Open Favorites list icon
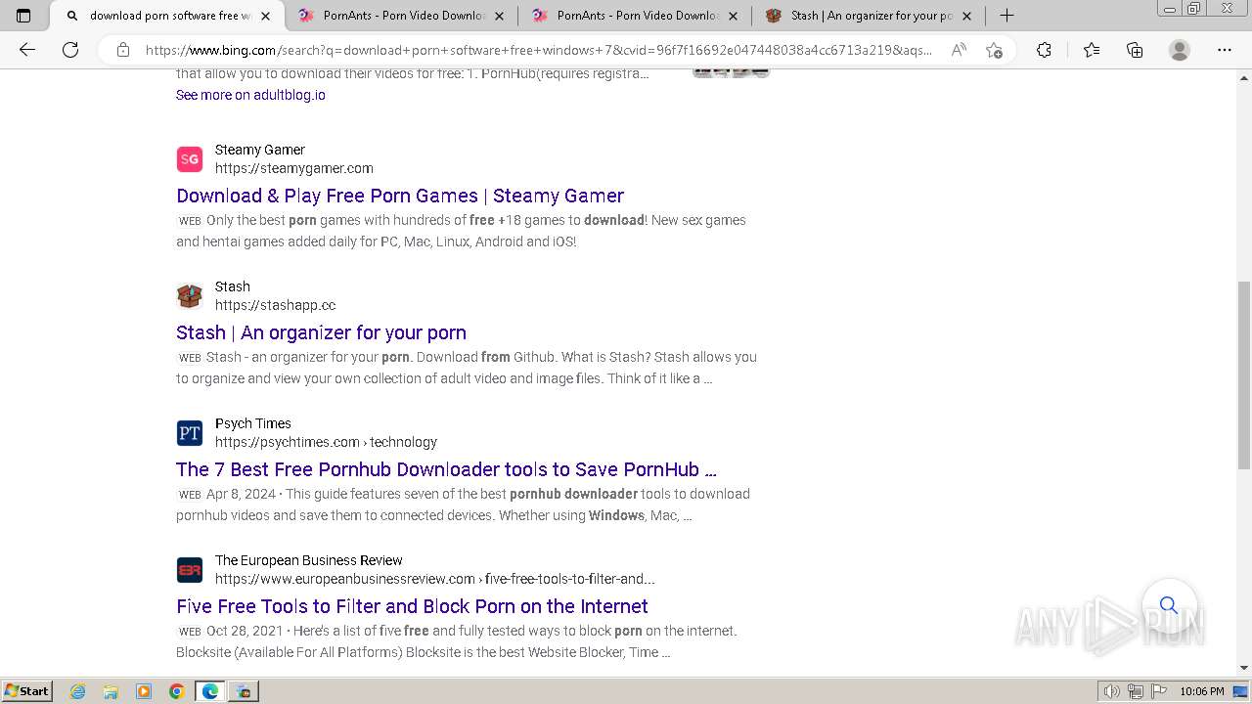The image size is (1252, 704). 1092,50
